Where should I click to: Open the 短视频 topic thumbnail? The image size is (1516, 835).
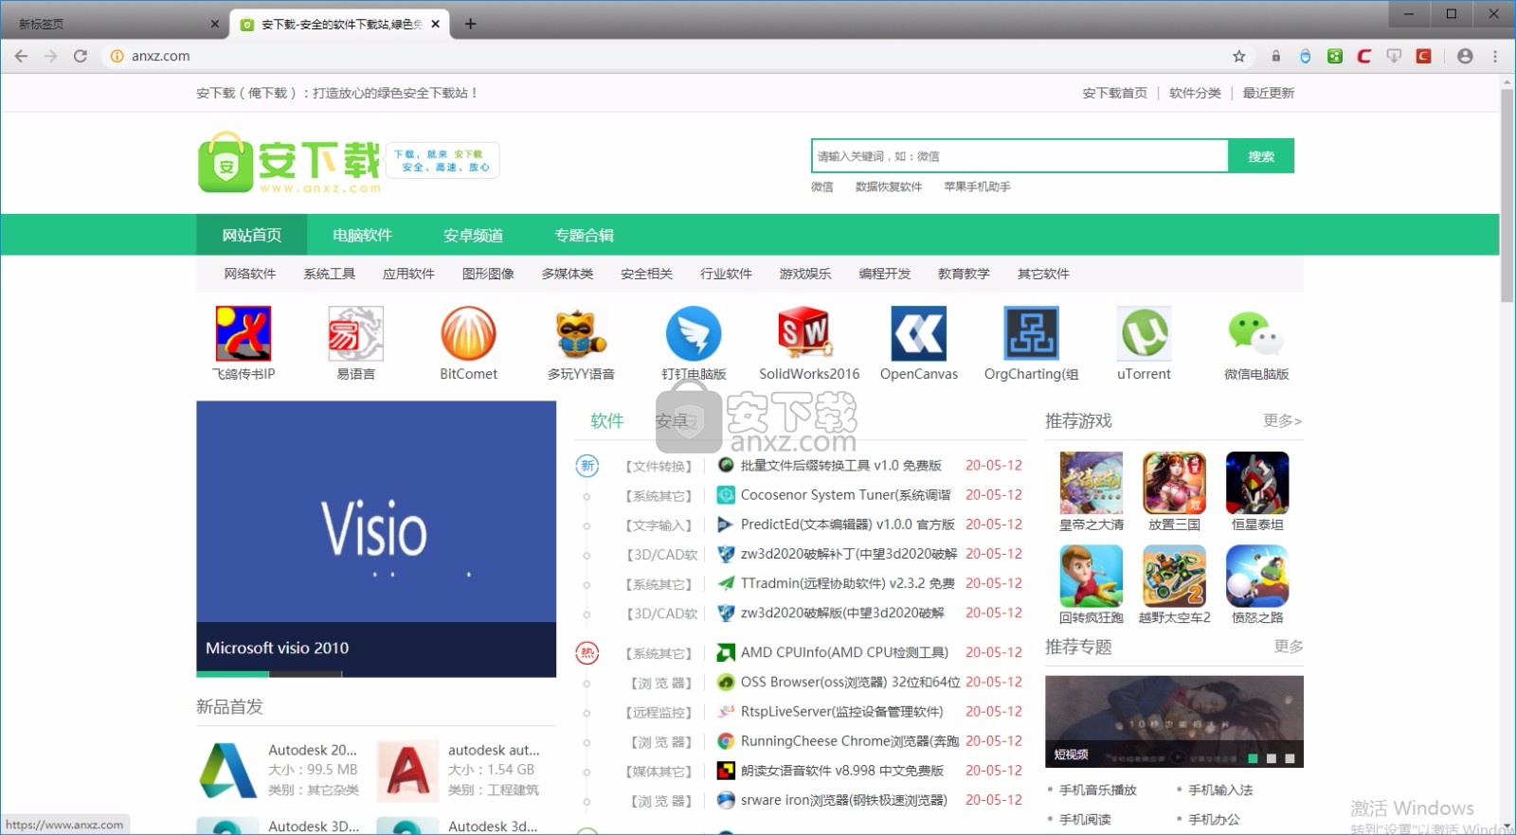(x=1174, y=720)
